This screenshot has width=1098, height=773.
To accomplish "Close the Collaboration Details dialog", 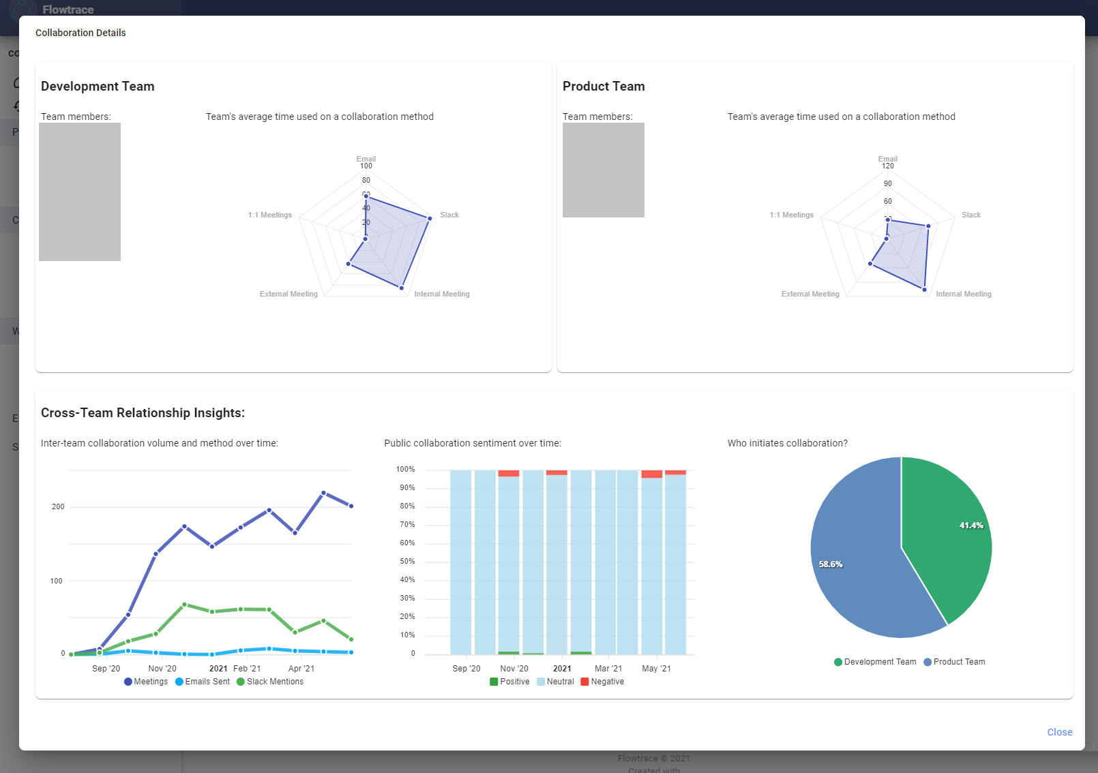I will coord(1059,732).
